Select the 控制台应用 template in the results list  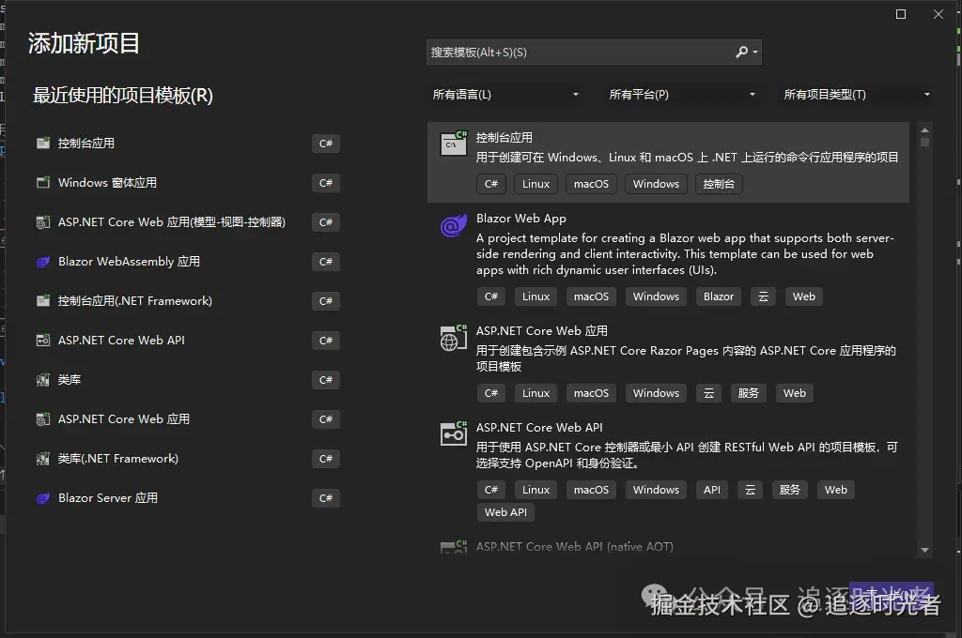point(668,161)
